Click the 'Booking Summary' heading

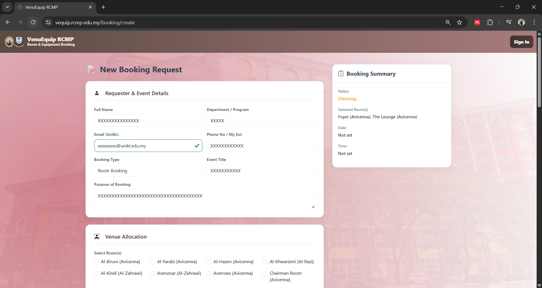point(371,74)
